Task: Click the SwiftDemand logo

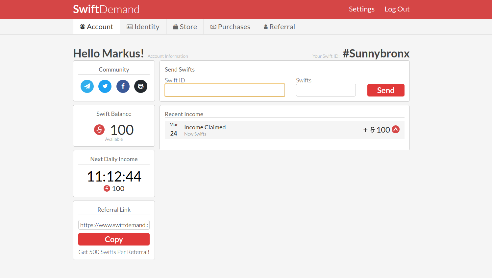Action: [x=106, y=9]
